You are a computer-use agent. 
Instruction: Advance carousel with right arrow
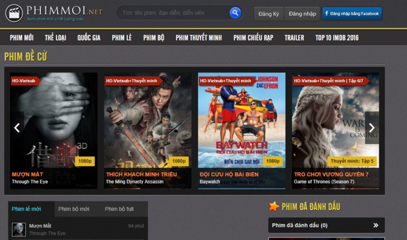(372, 127)
